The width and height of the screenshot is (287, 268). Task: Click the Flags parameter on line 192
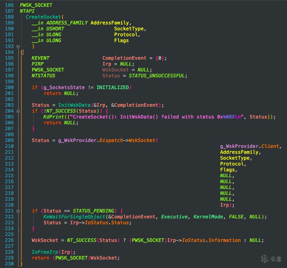[121, 41]
